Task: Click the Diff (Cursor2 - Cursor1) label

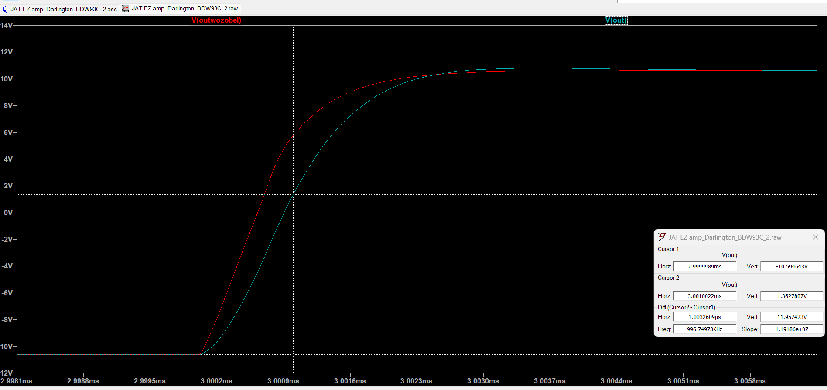Action: click(687, 307)
